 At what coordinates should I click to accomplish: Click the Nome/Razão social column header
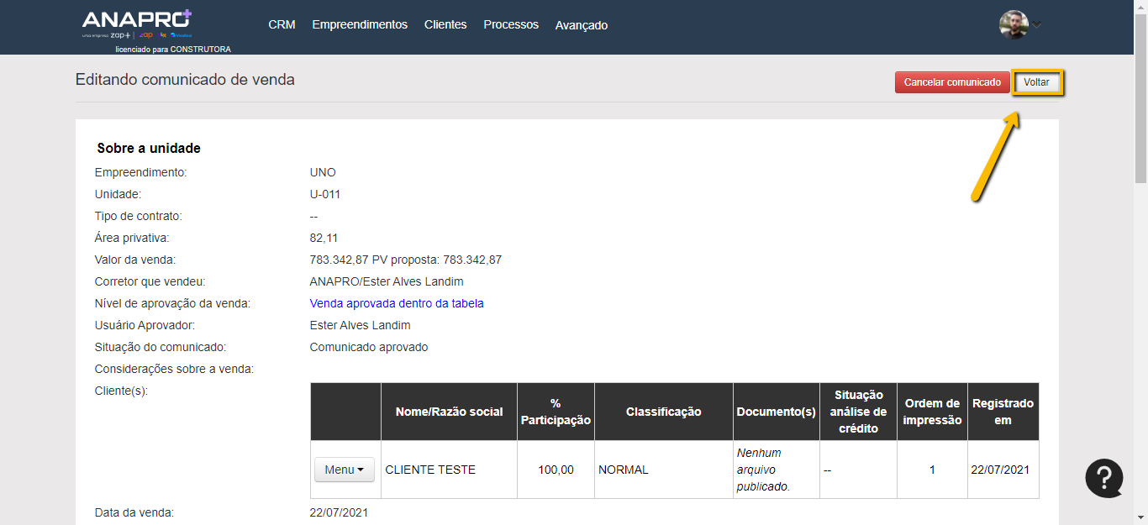(449, 412)
